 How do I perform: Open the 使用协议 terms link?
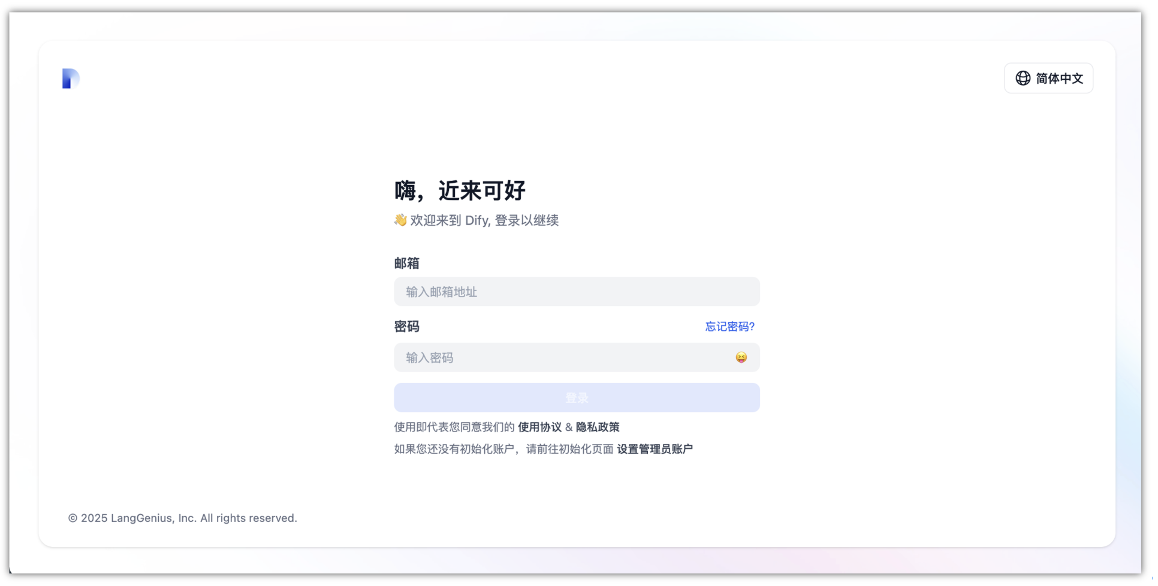pyautogui.click(x=539, y=427)
